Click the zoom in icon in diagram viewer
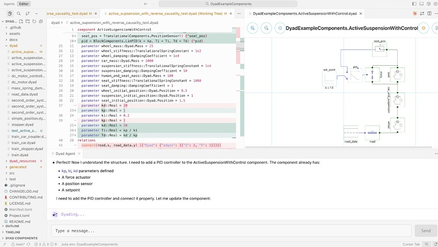 (253, 28)
